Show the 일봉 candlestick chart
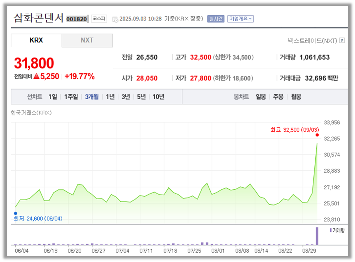This screenshot has height=262, width=355. (x=261, y=97)
